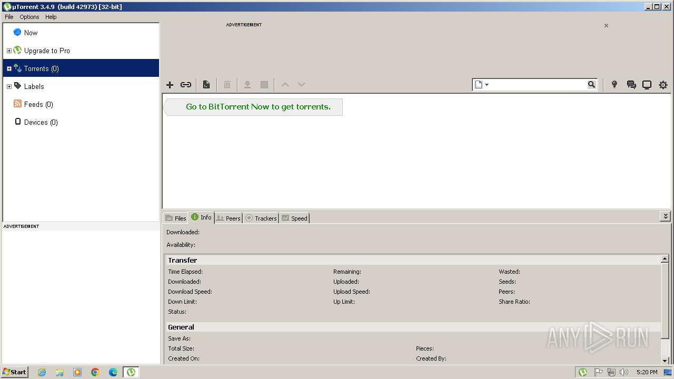Switch to the Files tab
The height and width of the screenshot is (379, 674).
tap(175, 218)
